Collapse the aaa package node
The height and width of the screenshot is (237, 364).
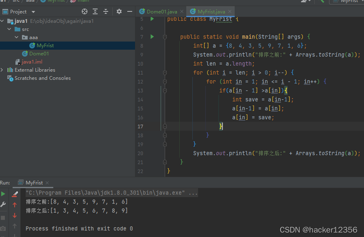[17, 37]
